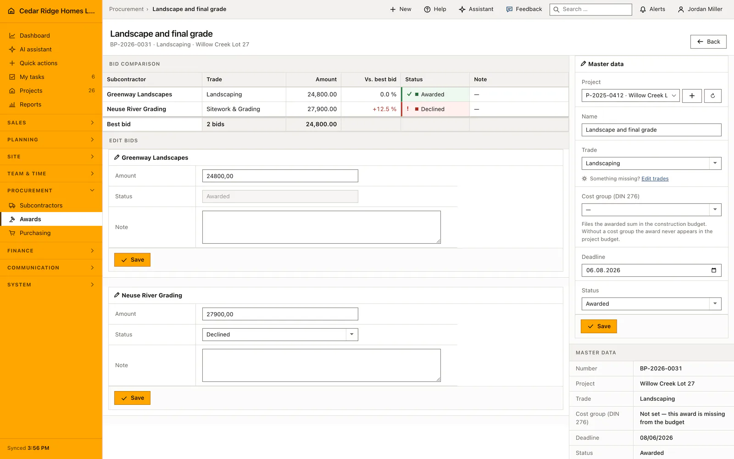Open Projects in the sidebar

pyautogui.click(x=51, y=90)
